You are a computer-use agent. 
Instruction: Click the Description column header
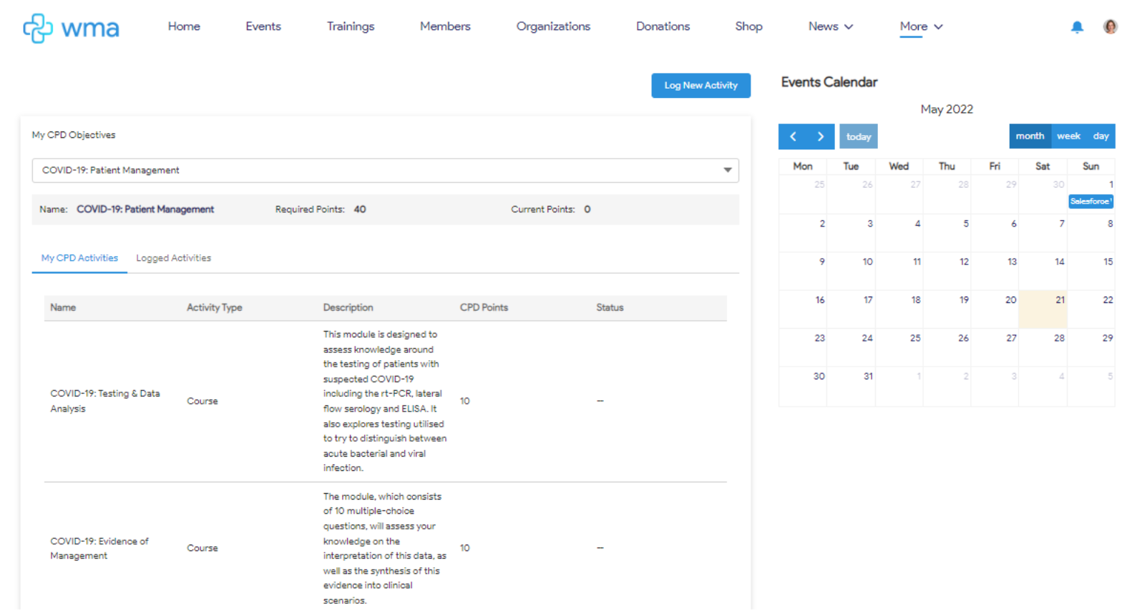coord(348,307)
